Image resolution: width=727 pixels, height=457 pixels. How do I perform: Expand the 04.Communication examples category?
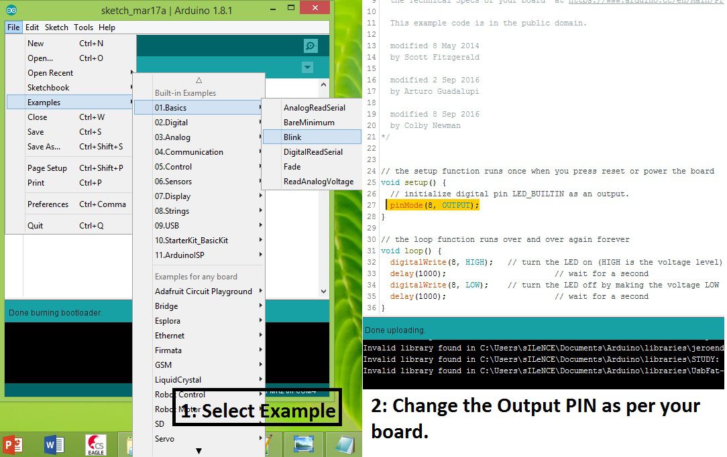coord(199,152)
